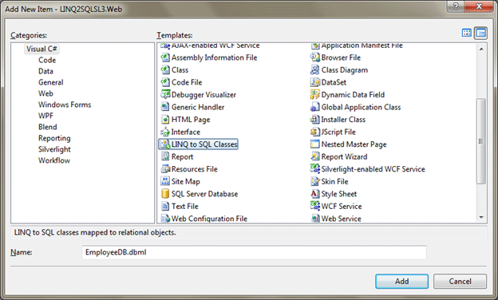Switch to small icons view
Viewport: 498px width, 300px height.
[481, 33]
